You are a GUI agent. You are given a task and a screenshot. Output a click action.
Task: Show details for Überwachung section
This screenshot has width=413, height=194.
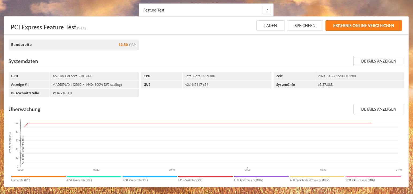(378, 109)
